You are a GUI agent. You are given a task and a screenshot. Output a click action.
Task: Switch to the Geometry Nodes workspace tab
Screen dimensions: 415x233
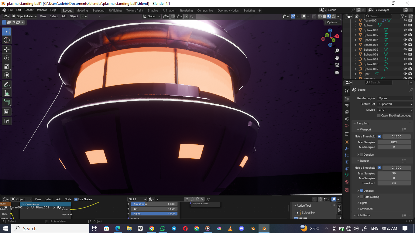[x=228, y=11]
